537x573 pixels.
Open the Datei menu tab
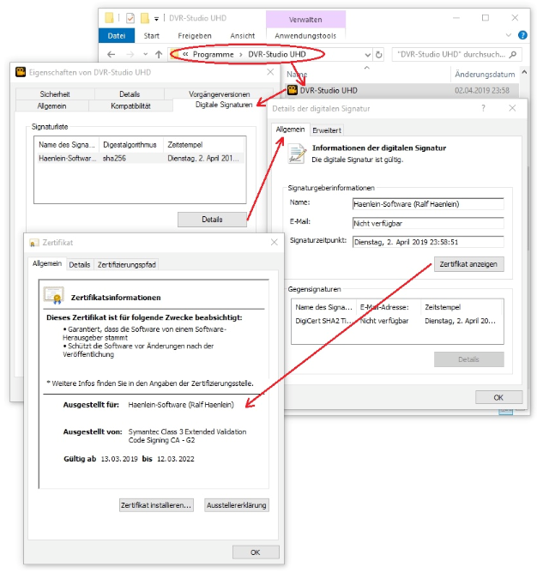click(116, 36)
